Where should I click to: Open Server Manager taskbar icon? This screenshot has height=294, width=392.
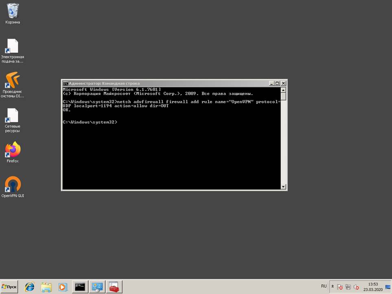(97, 287)
